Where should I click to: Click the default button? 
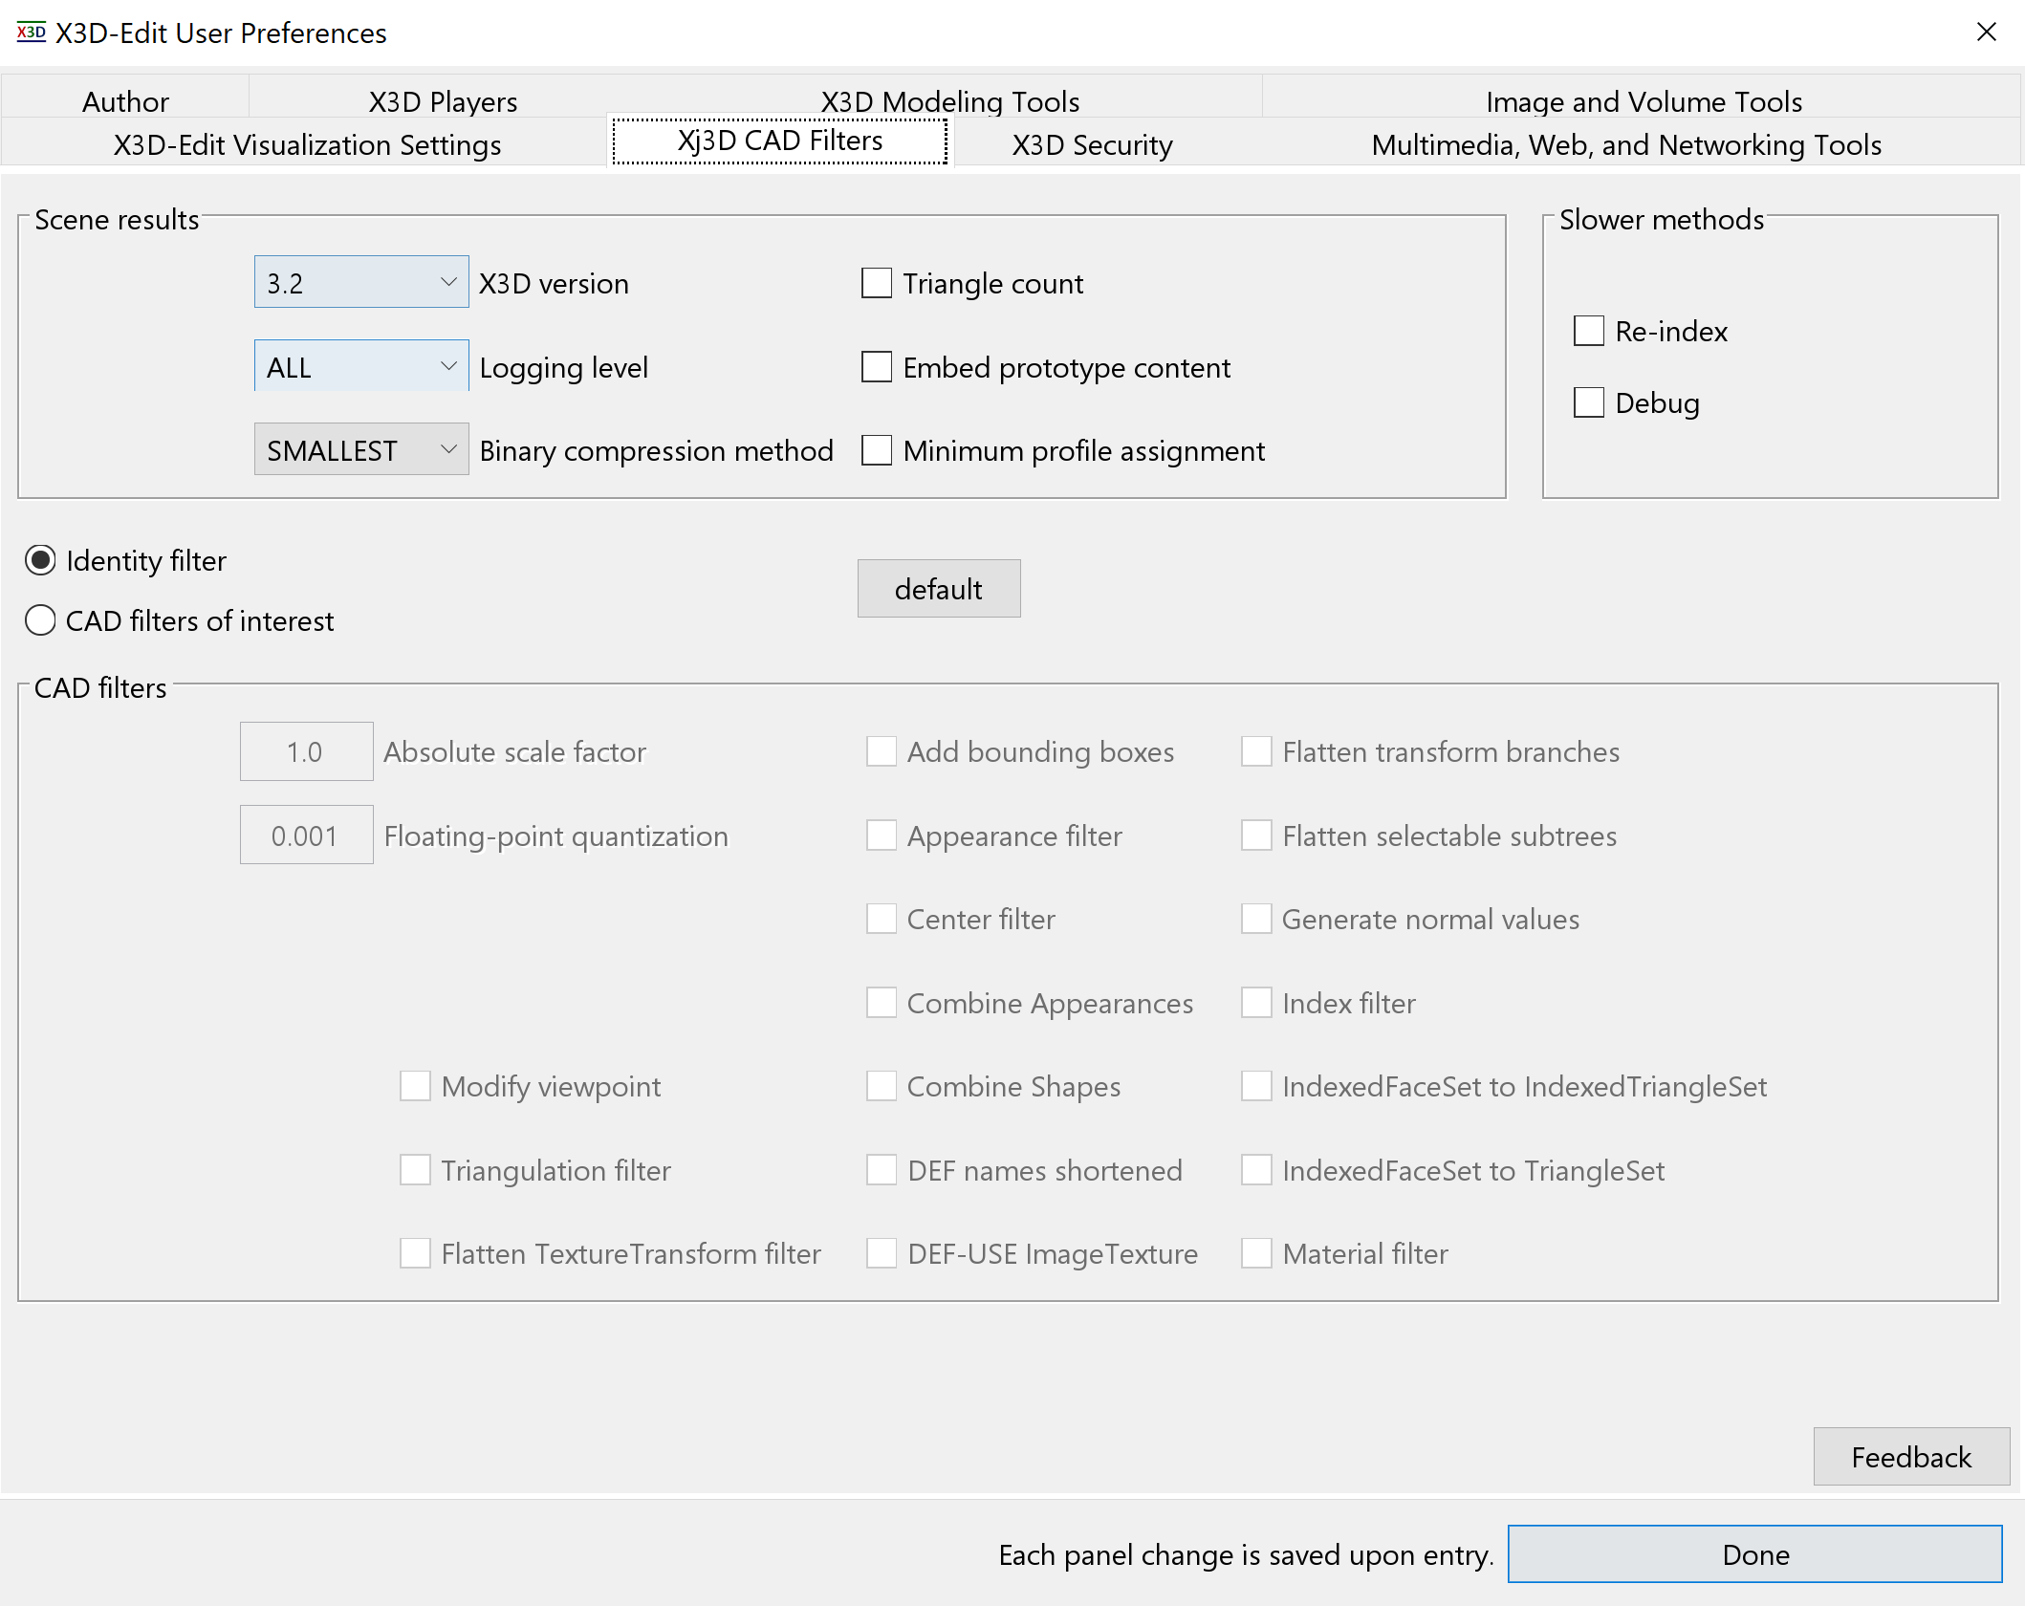click(x=938, y=589)
